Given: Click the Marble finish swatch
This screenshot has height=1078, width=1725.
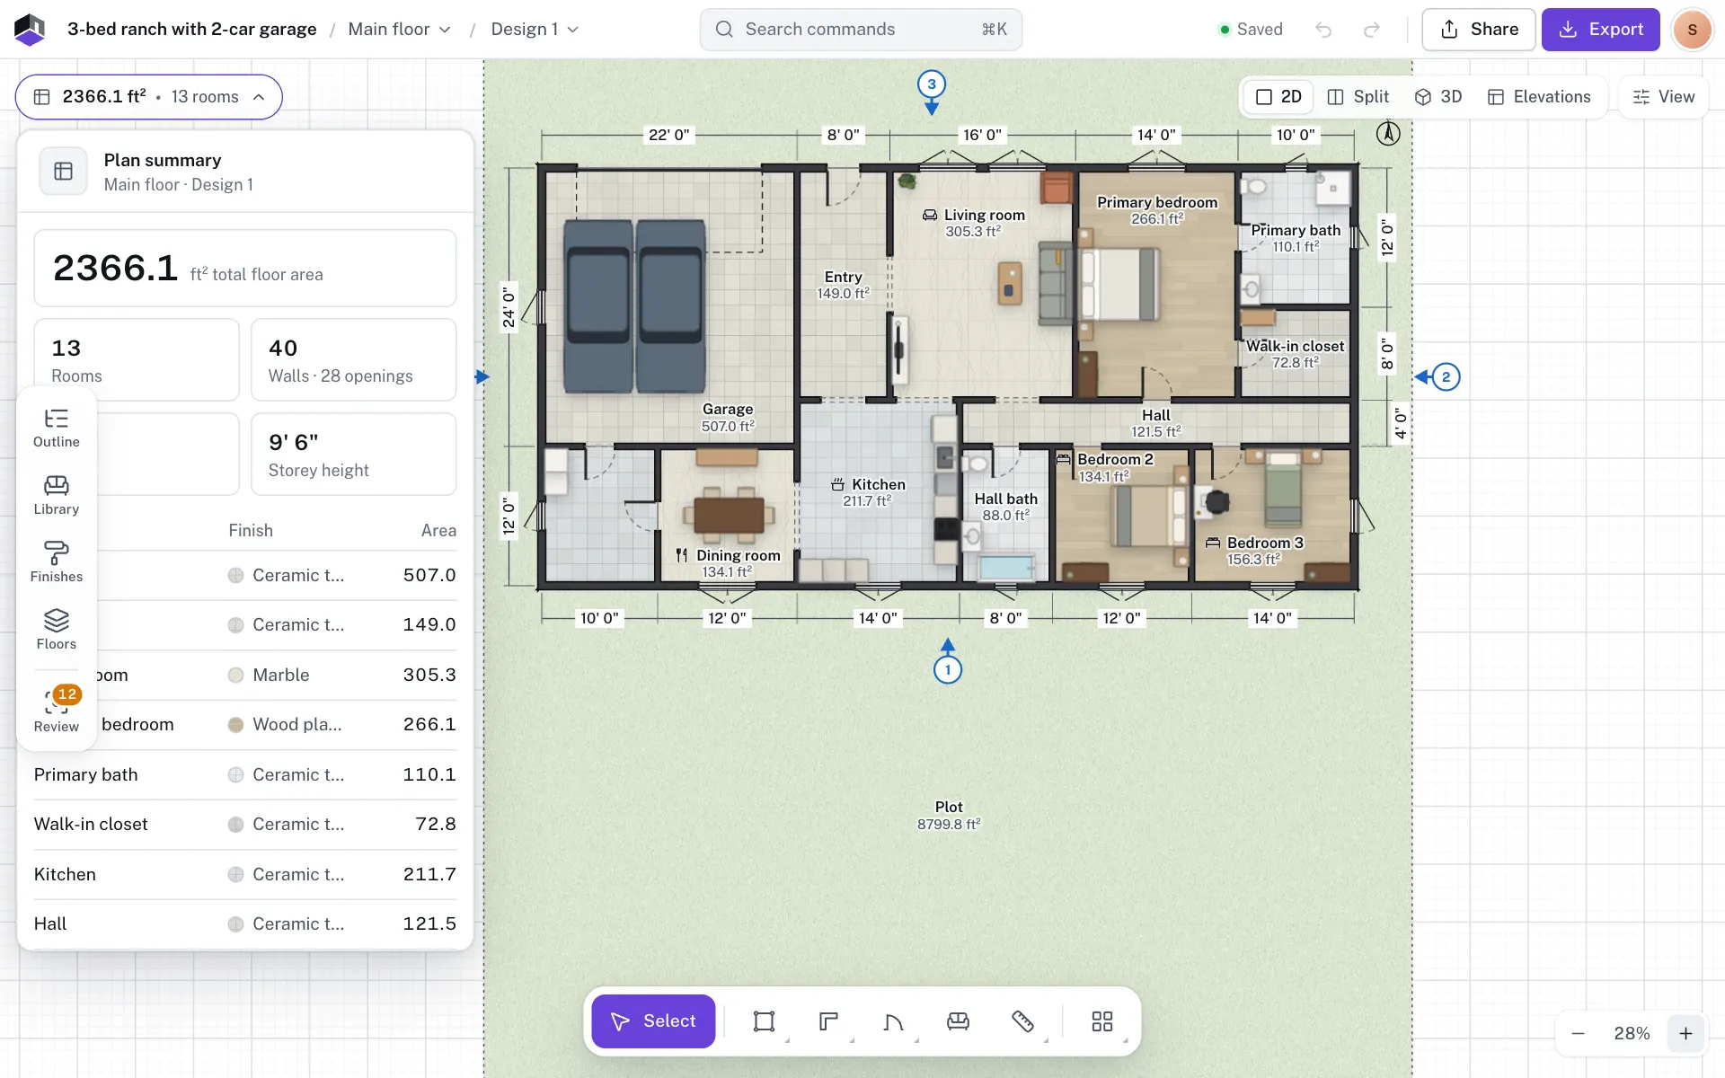Looking at the screenshot, I should pos(235,676).
